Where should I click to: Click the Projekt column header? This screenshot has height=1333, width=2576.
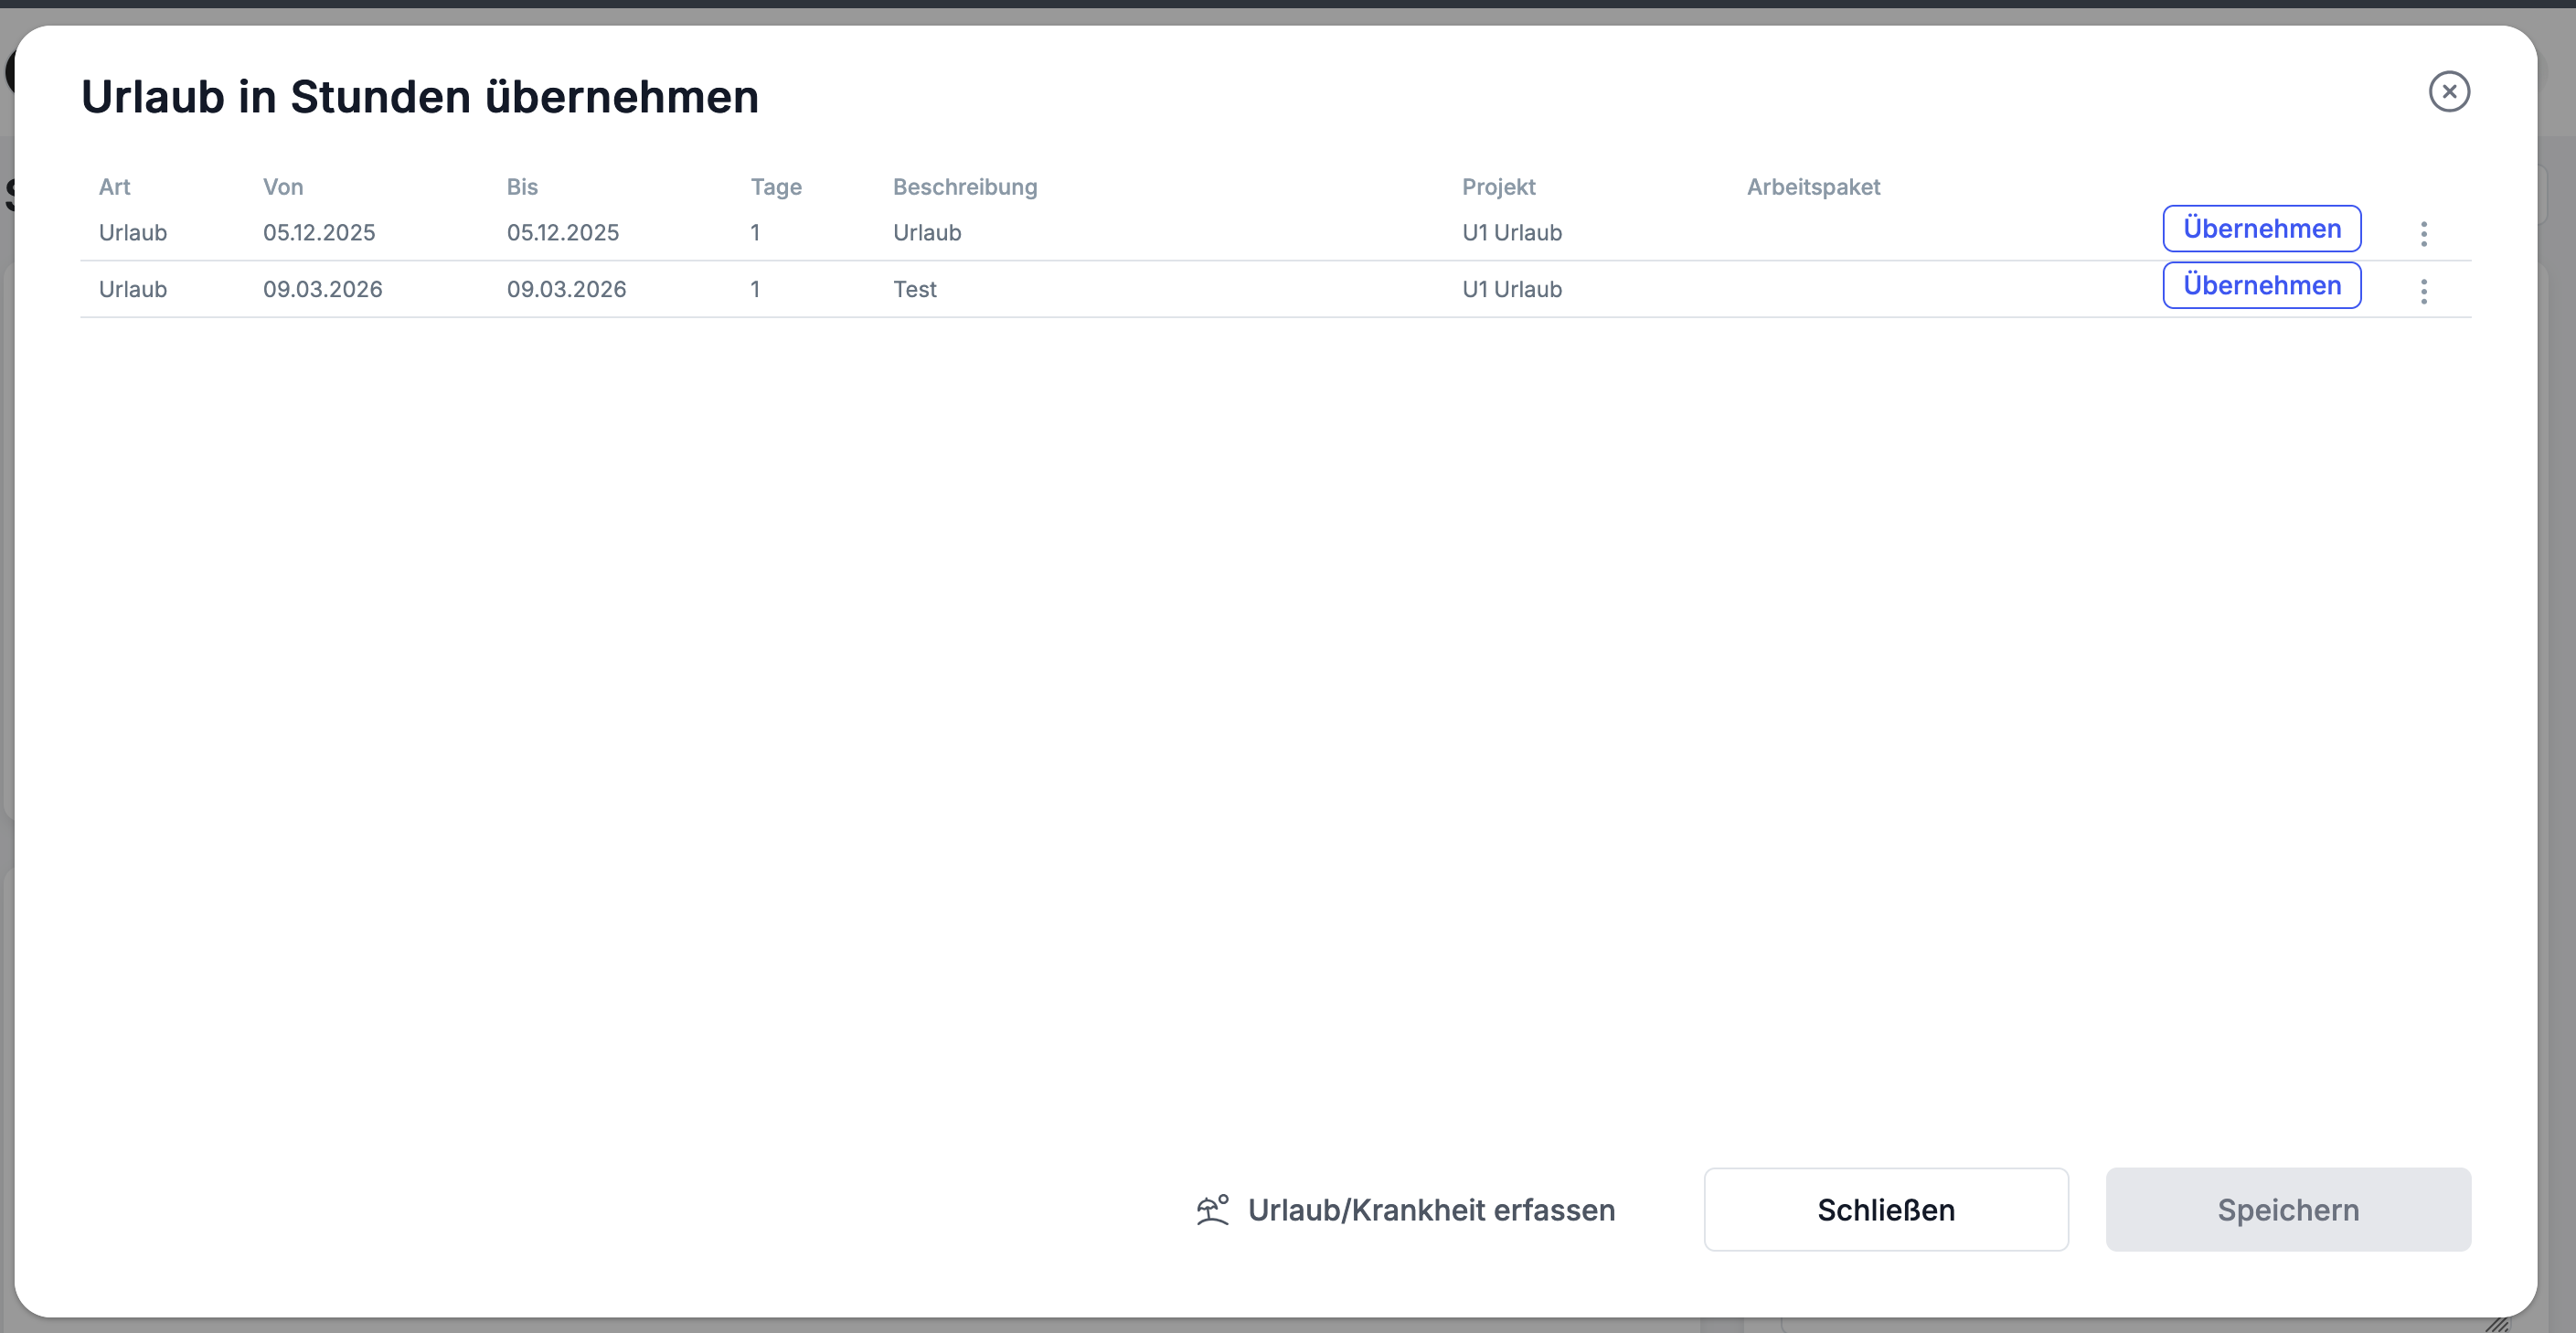coord(1498,187)
